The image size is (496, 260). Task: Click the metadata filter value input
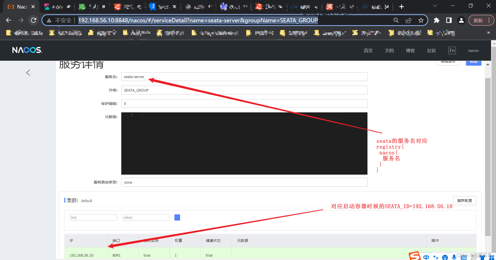(146, 217)
